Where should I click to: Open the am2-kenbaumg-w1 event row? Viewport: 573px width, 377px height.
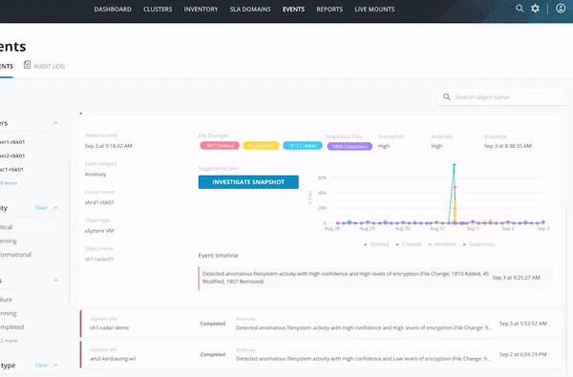pos(320,354)
